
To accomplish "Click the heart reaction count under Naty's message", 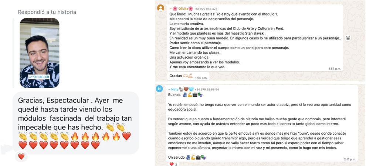I will [174, 164].
